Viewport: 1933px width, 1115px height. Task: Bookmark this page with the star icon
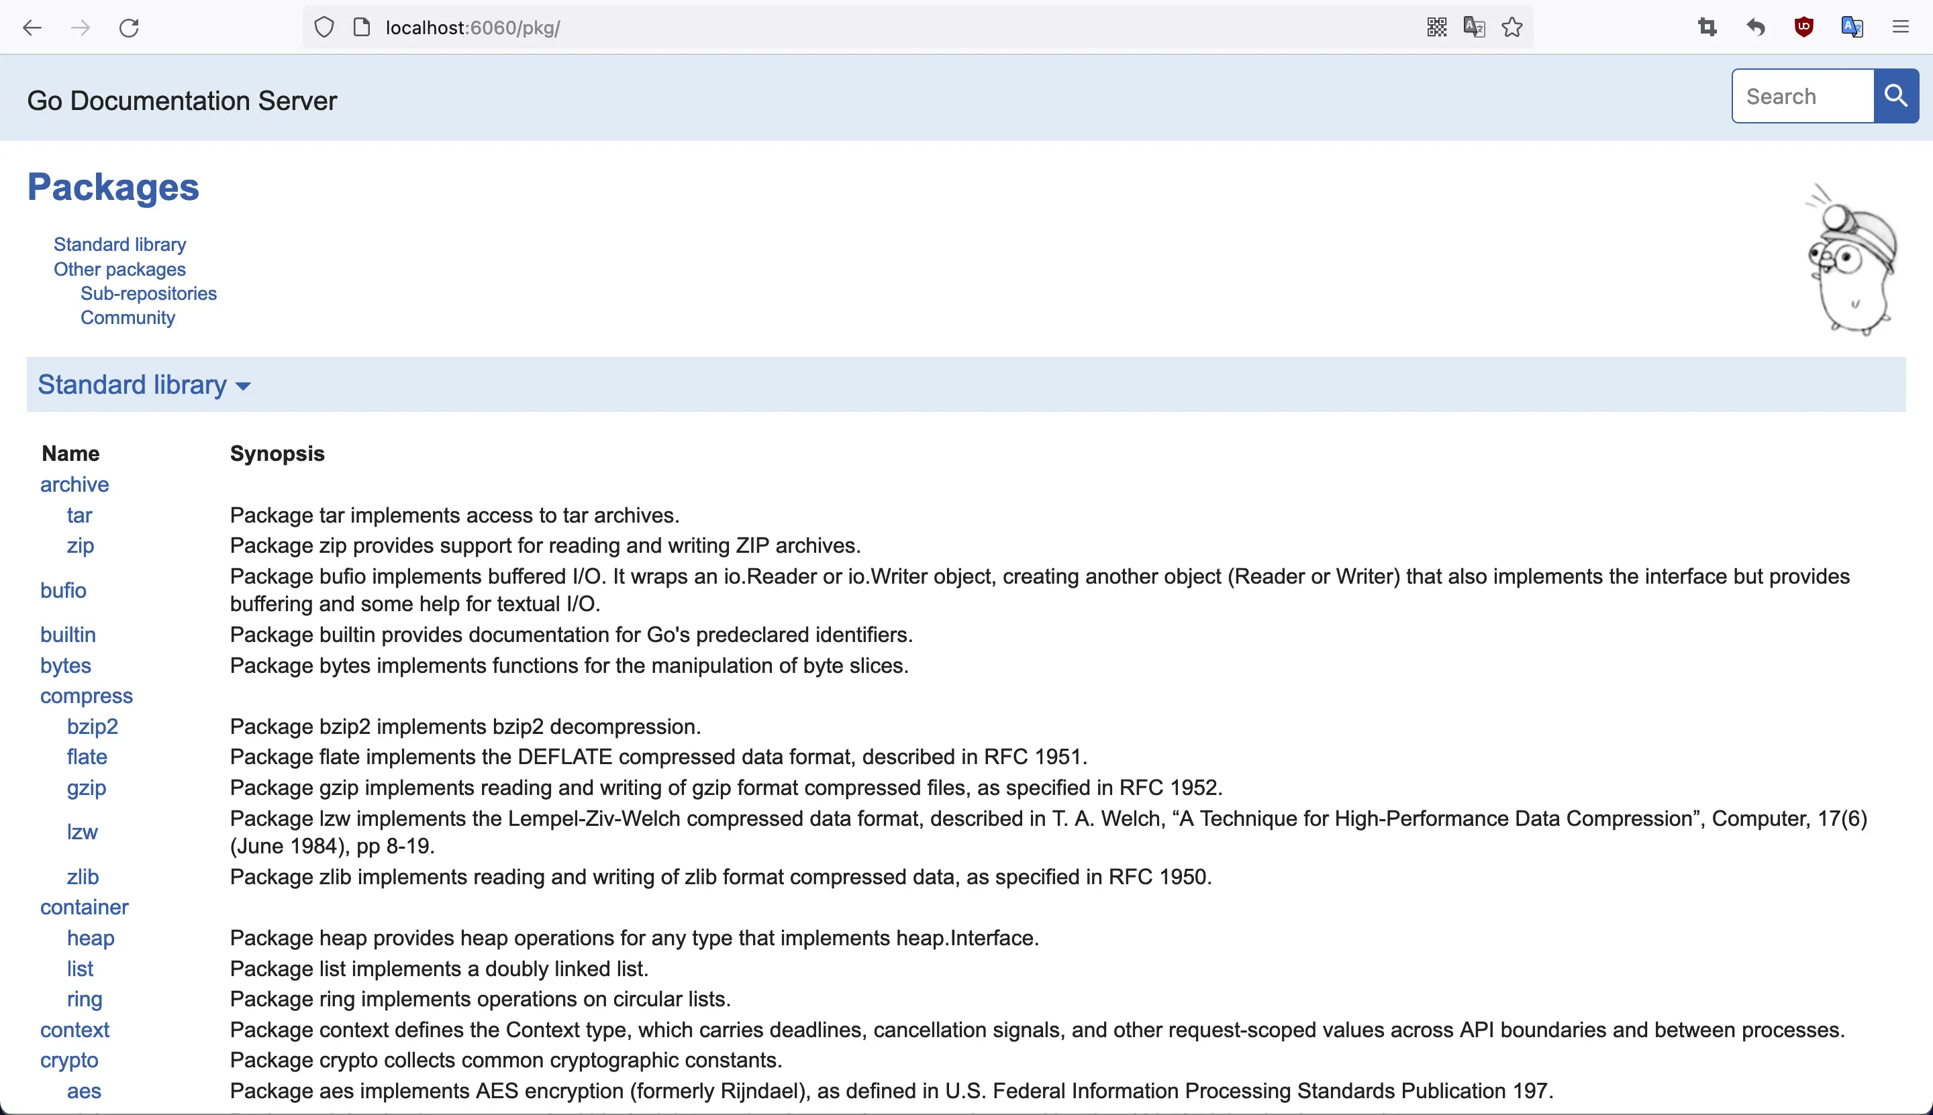point(1511,28)
